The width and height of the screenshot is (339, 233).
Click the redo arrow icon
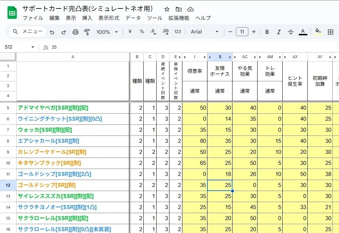pos(63,32)
